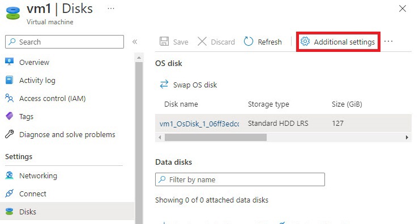Go to Overview page
The image size is (419, 224).
(34, 62)
